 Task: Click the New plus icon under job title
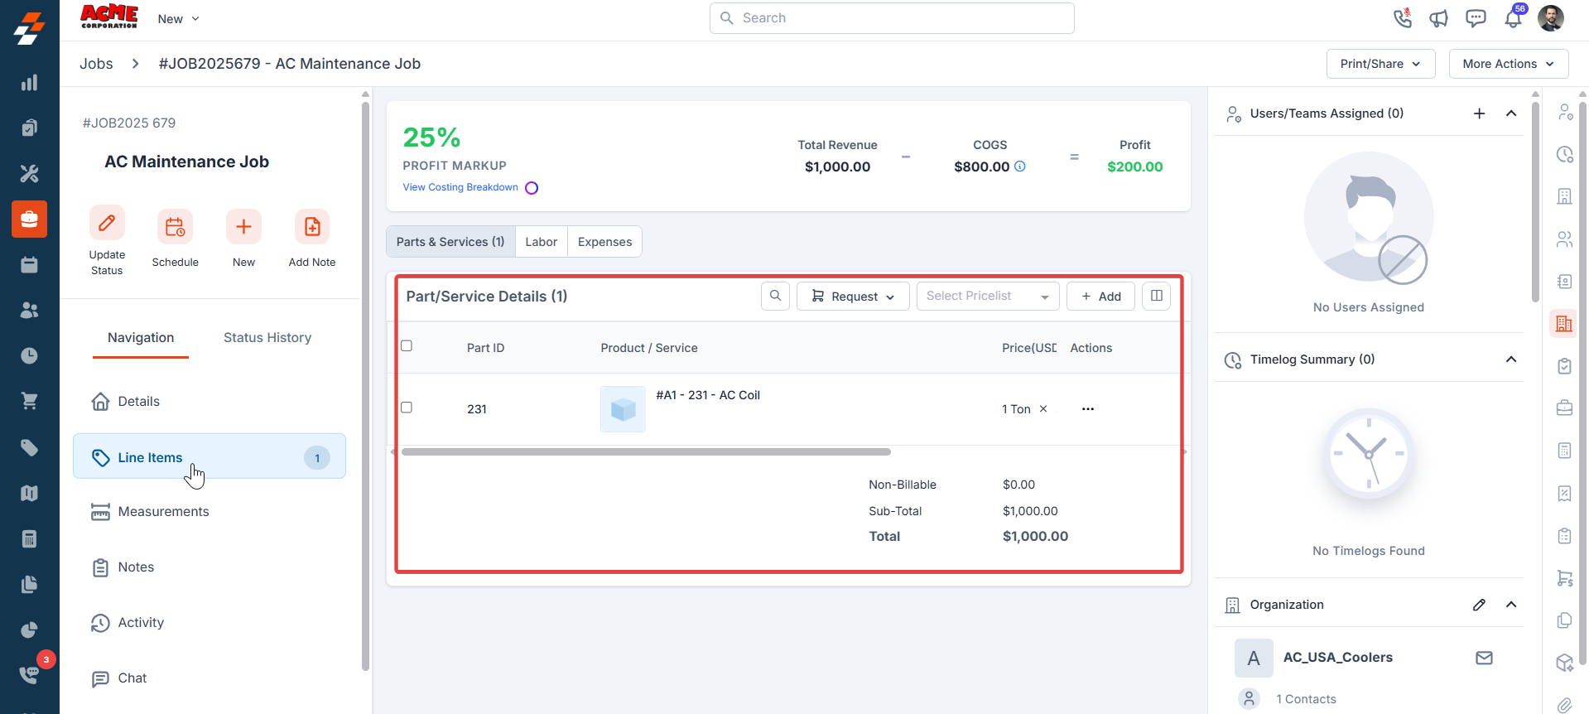tap(243, 227)
